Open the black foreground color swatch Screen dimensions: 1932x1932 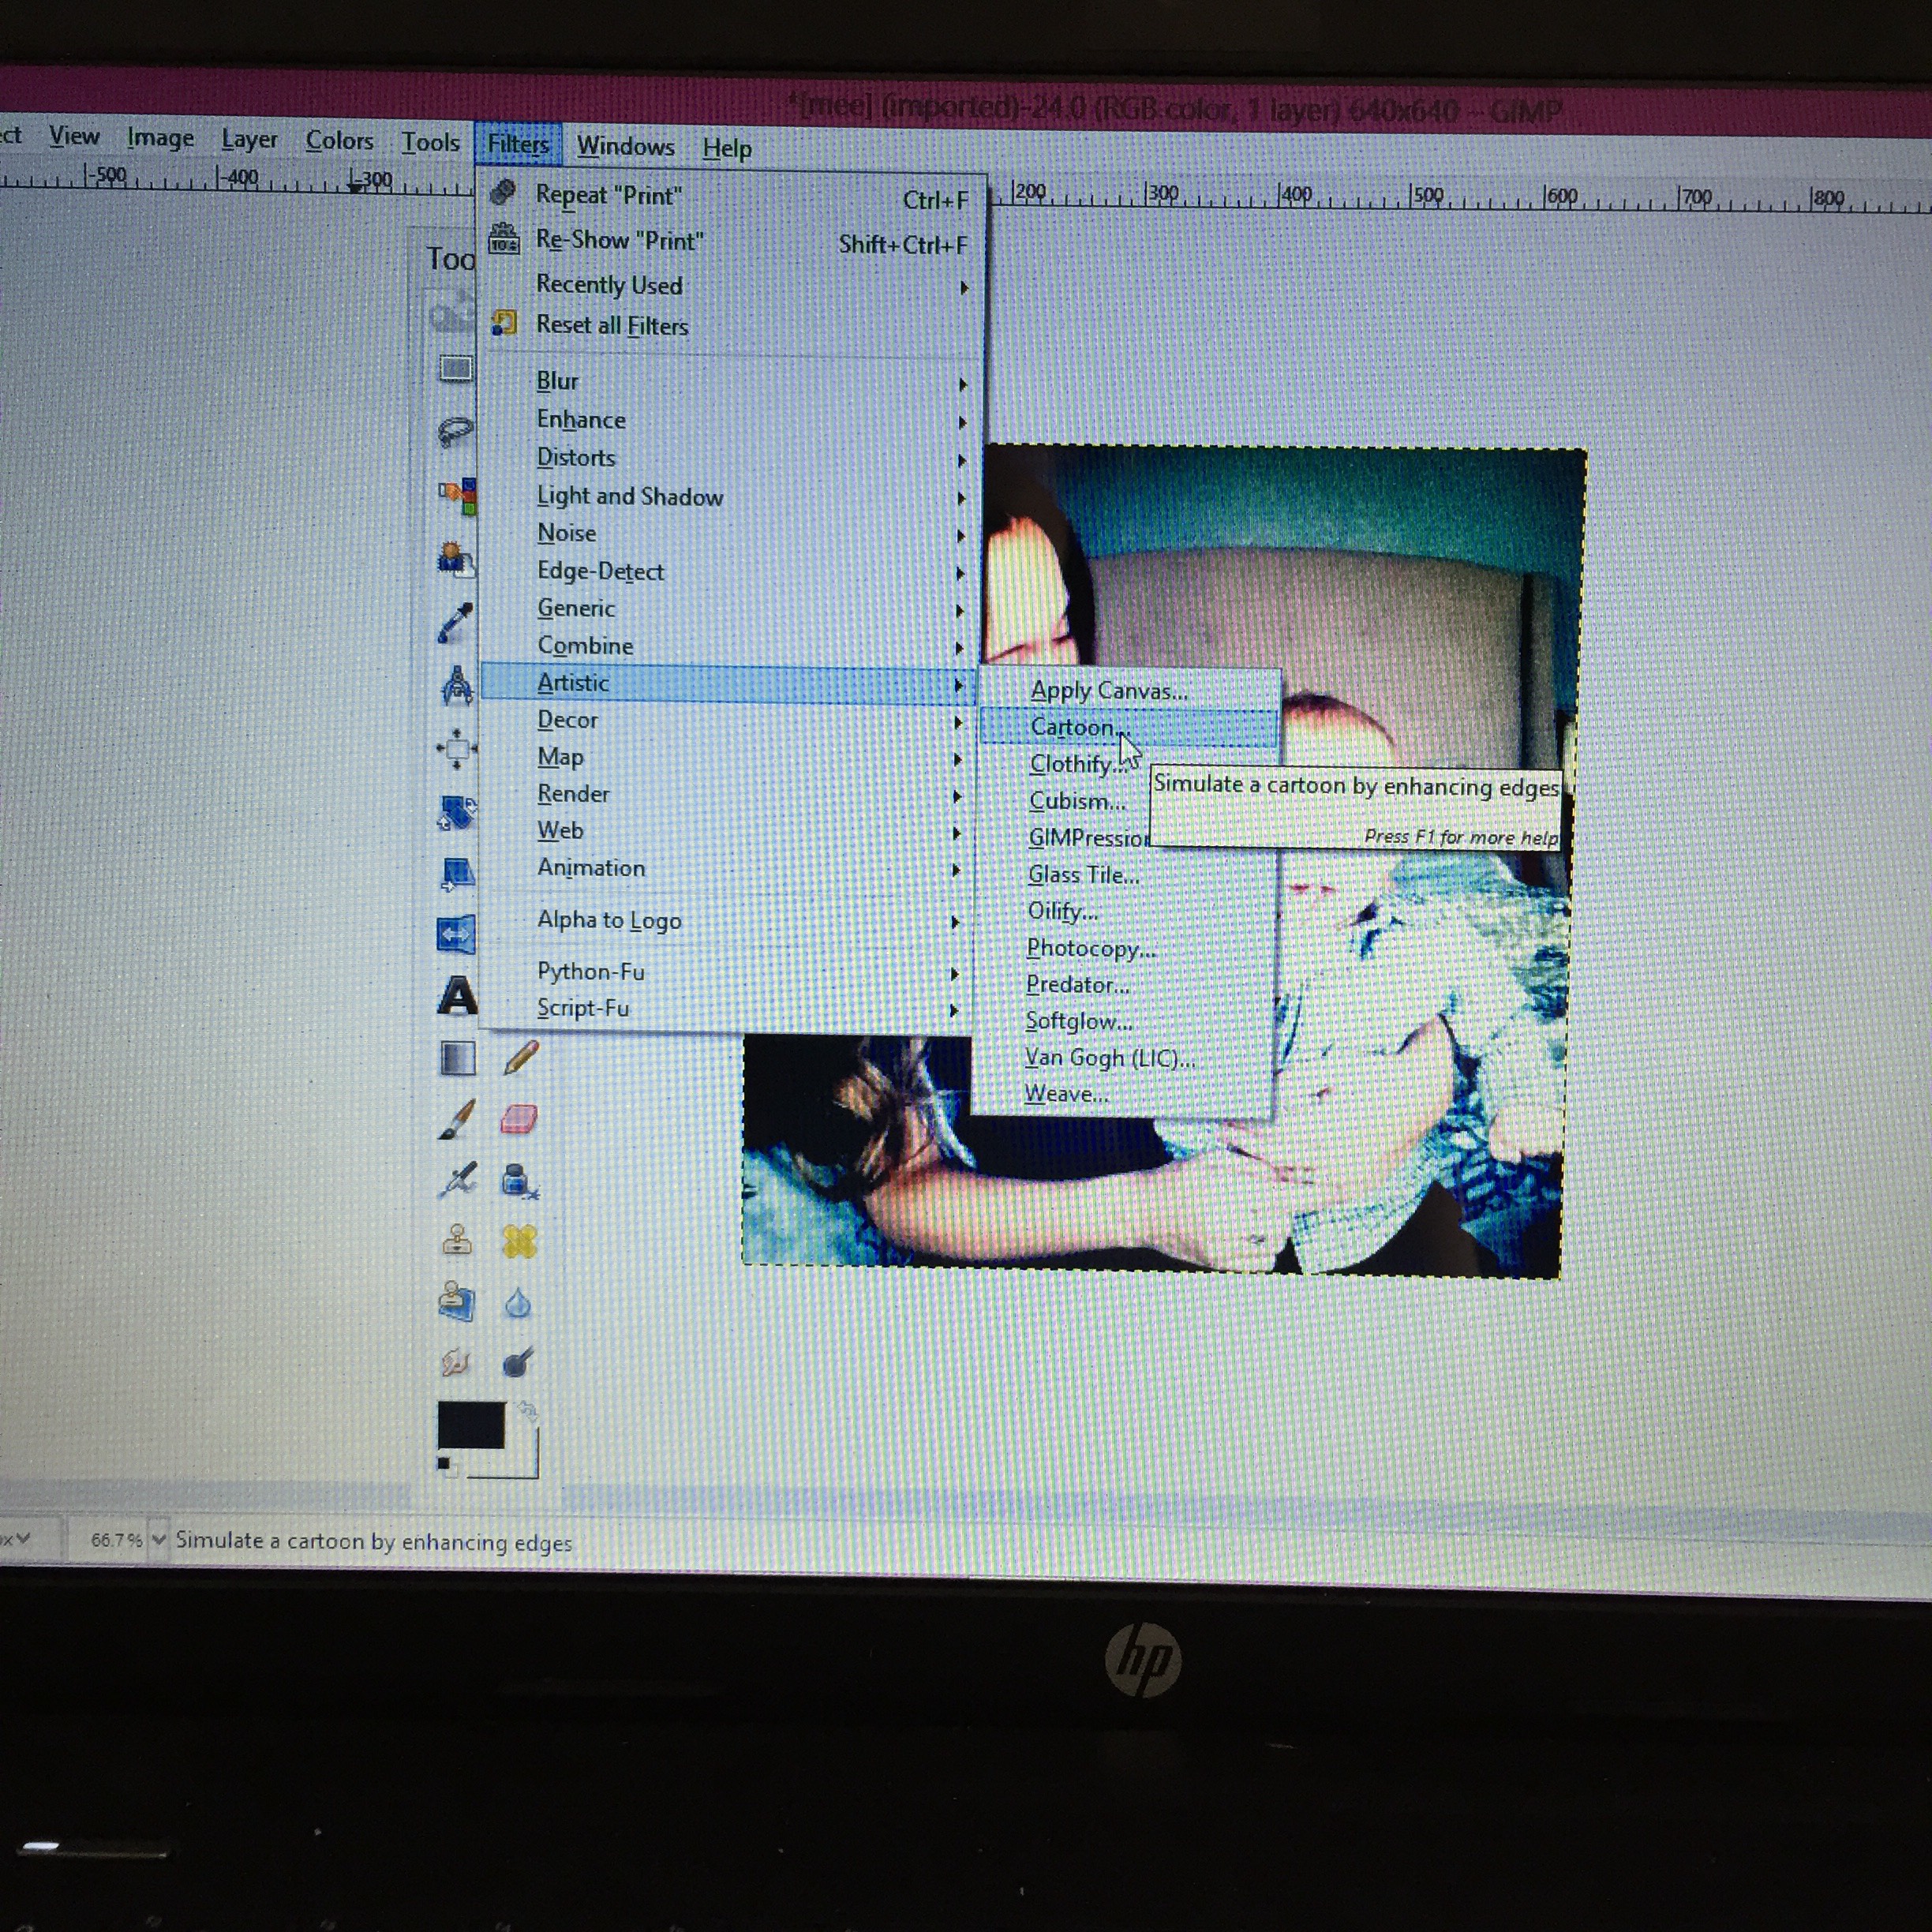coord(470,1425)
